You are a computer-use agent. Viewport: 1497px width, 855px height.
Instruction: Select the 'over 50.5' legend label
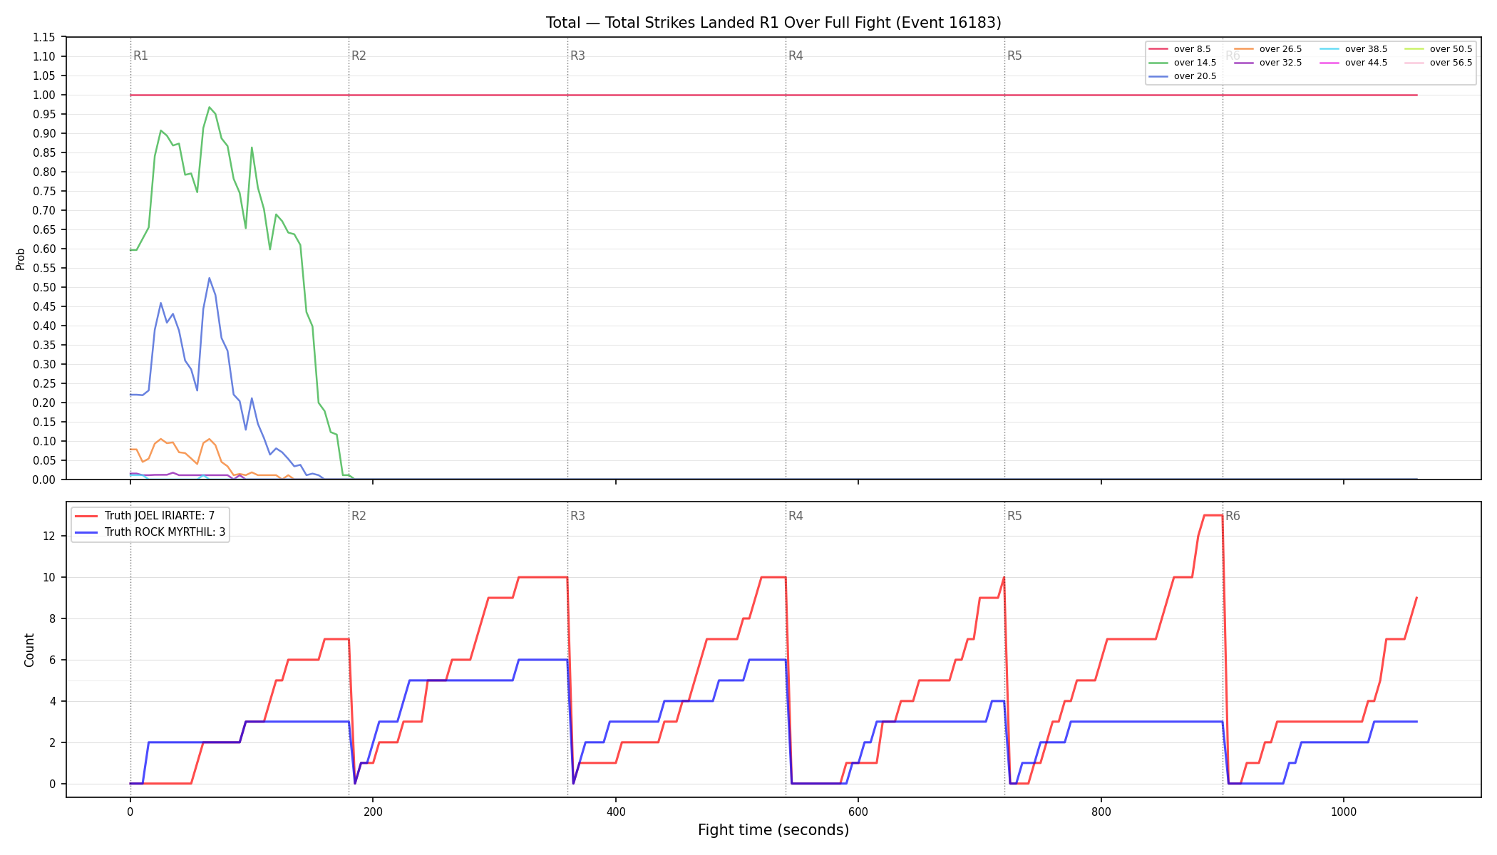(x=1451, y=49)
